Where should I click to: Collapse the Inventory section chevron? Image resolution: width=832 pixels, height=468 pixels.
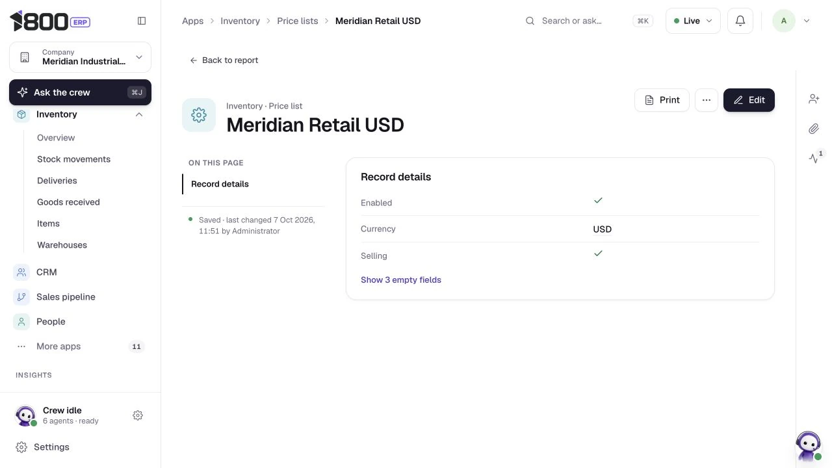pyautogui.click(x=139, y=114)
